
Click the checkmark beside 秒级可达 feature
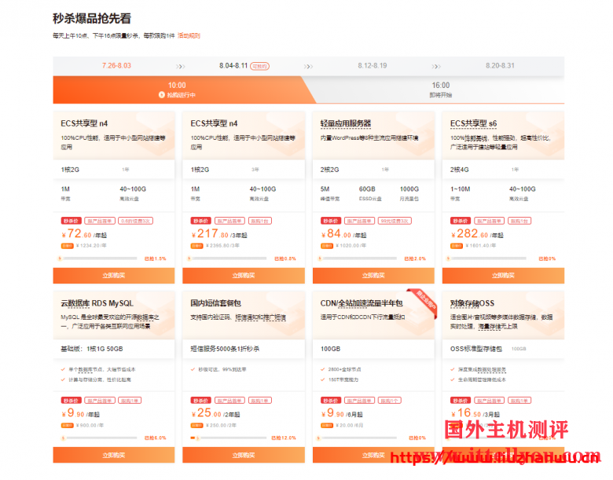[193, 369]
